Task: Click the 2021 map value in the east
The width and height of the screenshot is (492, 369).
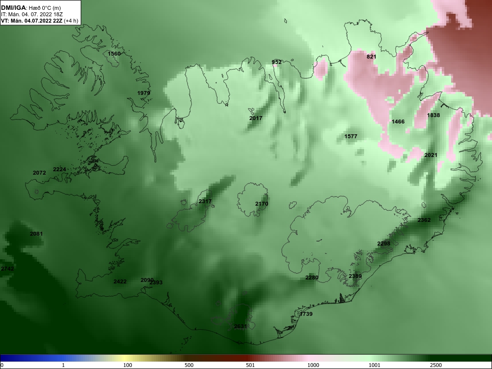Action: pos(430,155)
